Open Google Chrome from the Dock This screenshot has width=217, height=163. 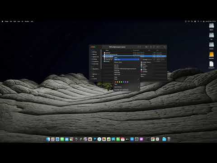coord(153,139)
